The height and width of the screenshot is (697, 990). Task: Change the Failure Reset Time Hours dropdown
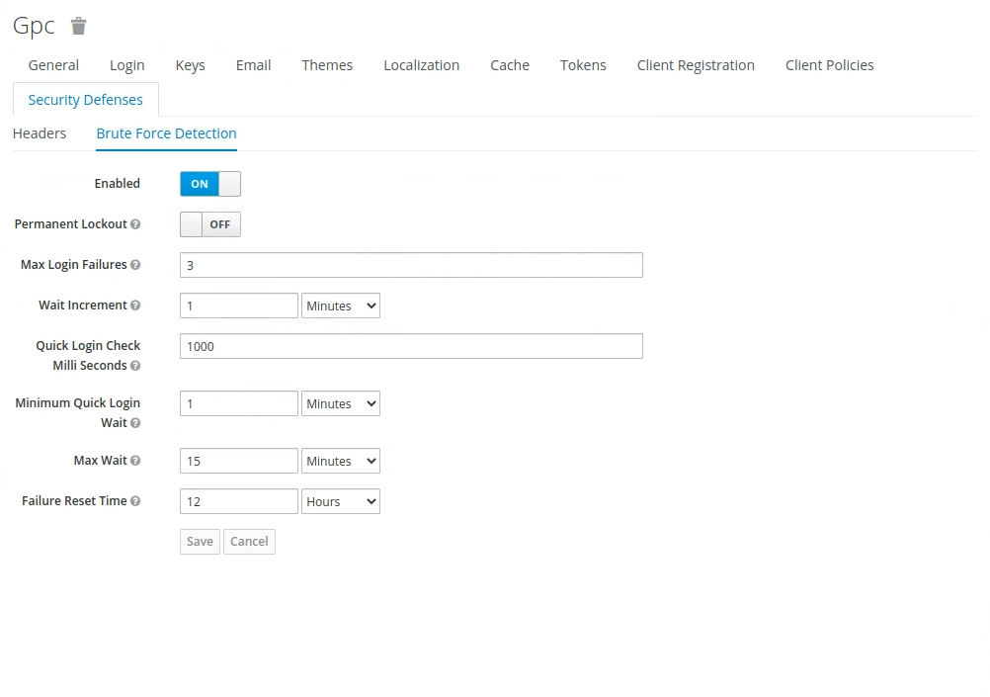tap(340, 501)
